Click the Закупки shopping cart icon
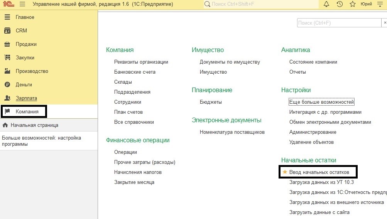 pos(7,57)
